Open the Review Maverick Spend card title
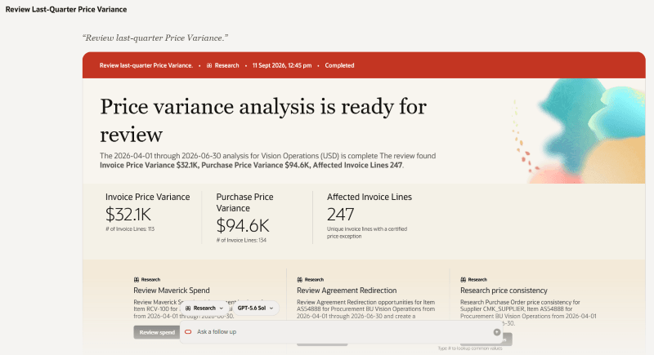 172,291
